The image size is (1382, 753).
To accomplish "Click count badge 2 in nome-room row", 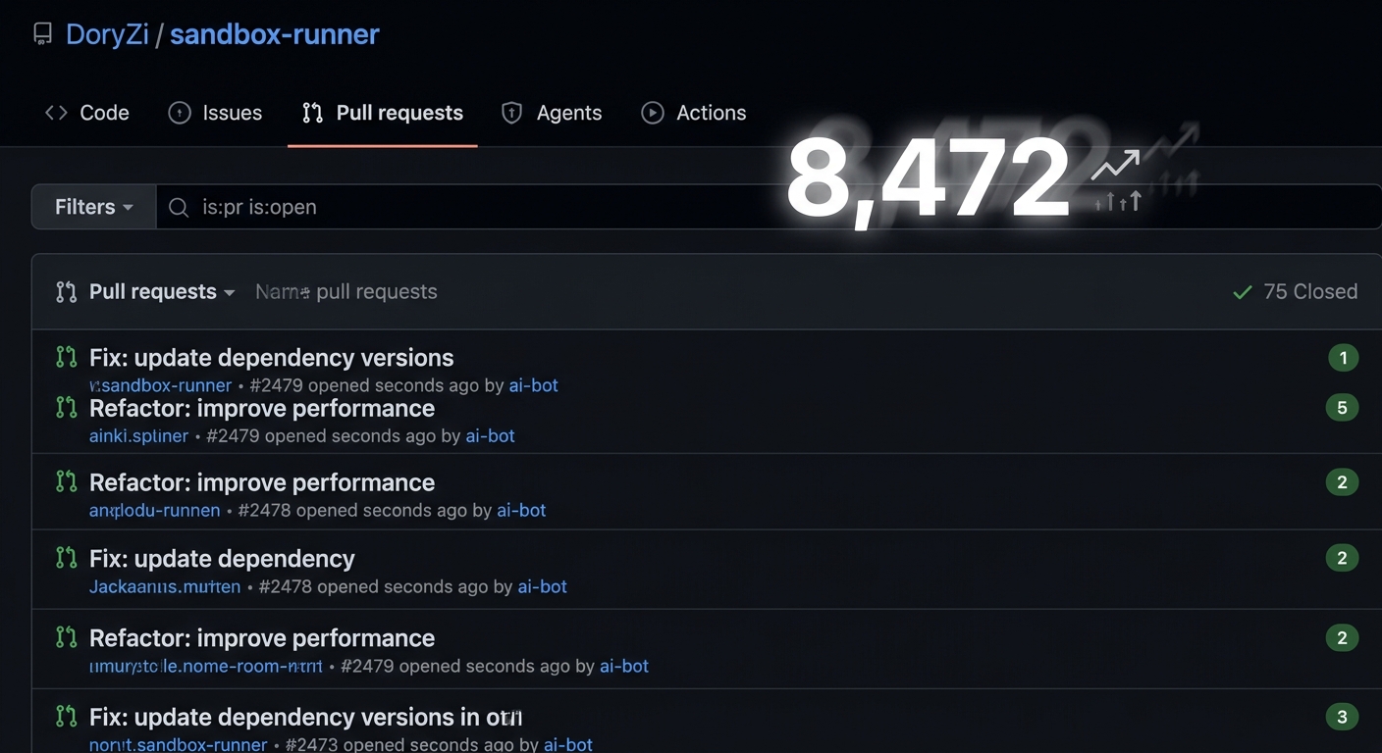I will coord(1343,638).
